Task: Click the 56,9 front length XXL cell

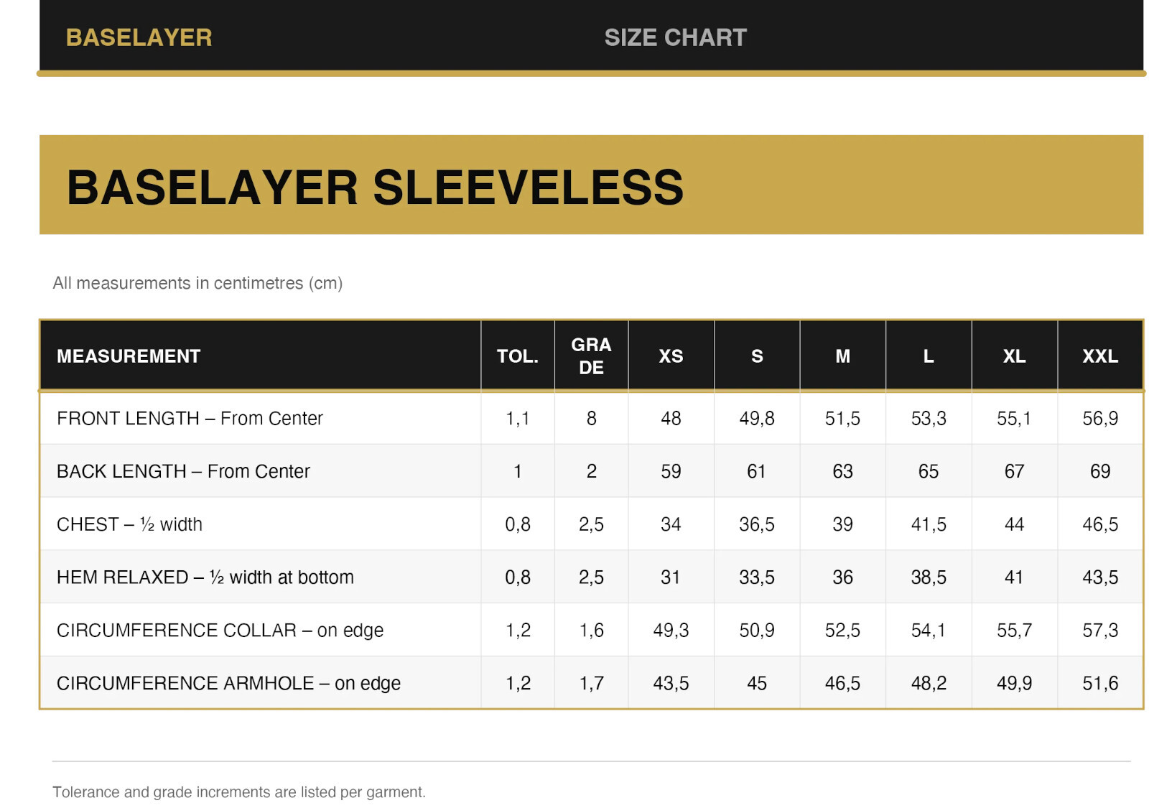Action: pyautogui.click(x=1099, y=419)
